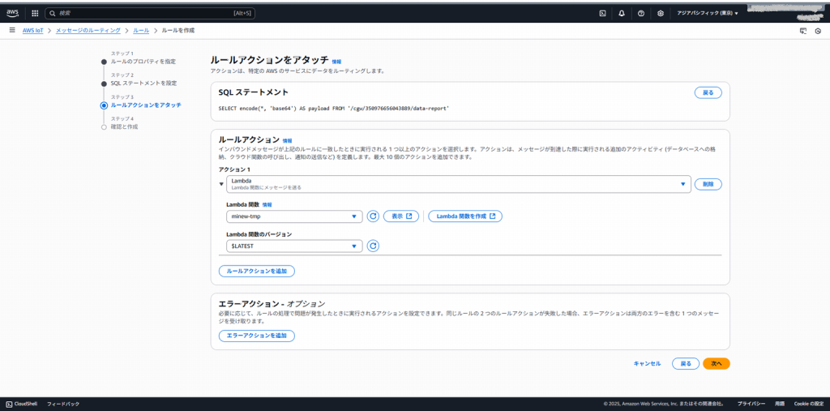The width and height of the screenshot is (830, 411).
Task: Click the 次へ button
Action: [x=716, y=363]
